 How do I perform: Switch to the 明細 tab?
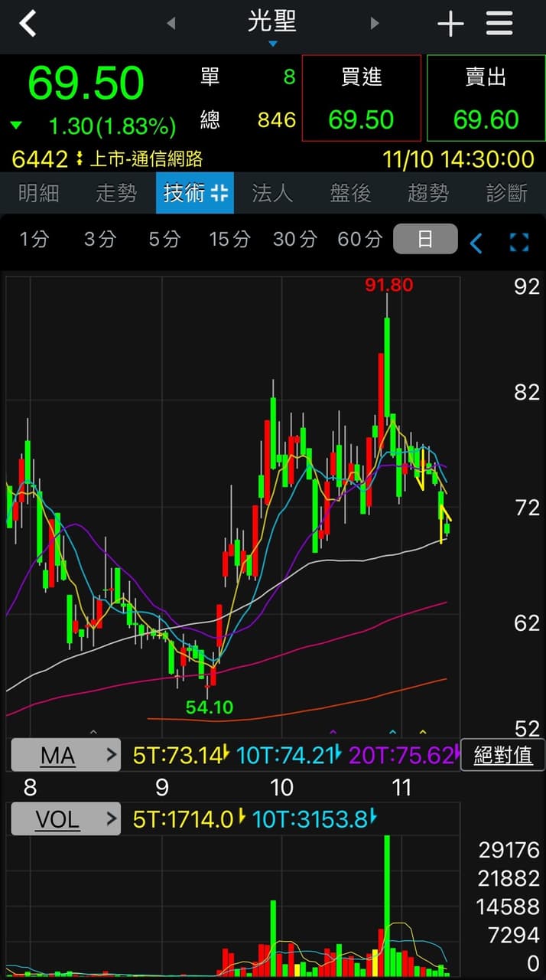(x=39, y=193)
